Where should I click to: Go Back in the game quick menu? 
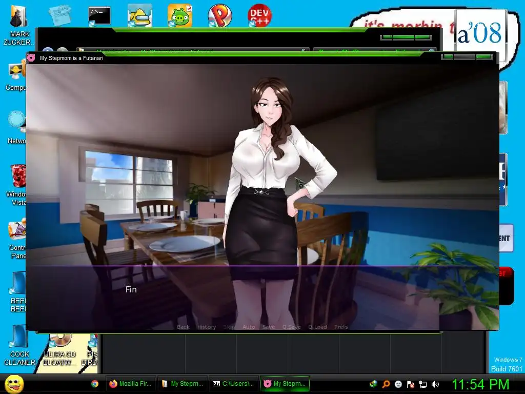[183, 327]
